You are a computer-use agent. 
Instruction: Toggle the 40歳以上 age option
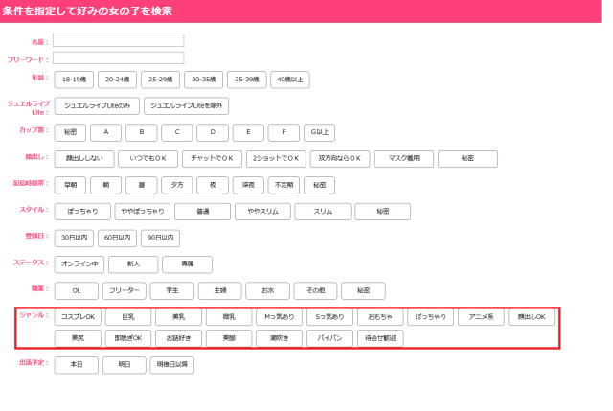pos(289,80)
